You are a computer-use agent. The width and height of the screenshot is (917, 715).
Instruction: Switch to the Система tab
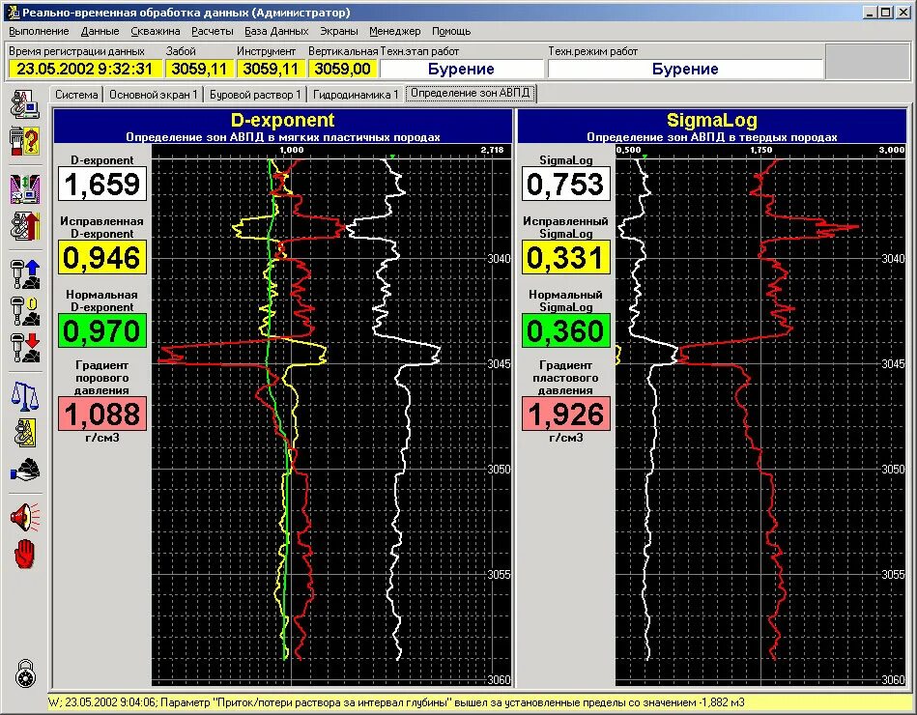(x=76, y=94)
